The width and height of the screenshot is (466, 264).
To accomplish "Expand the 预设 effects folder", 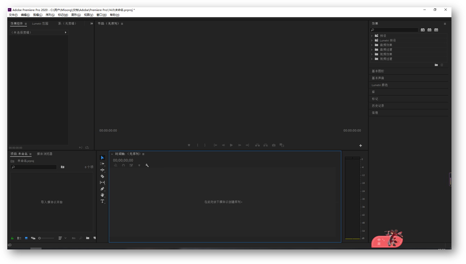I will [x=372, y=36].
